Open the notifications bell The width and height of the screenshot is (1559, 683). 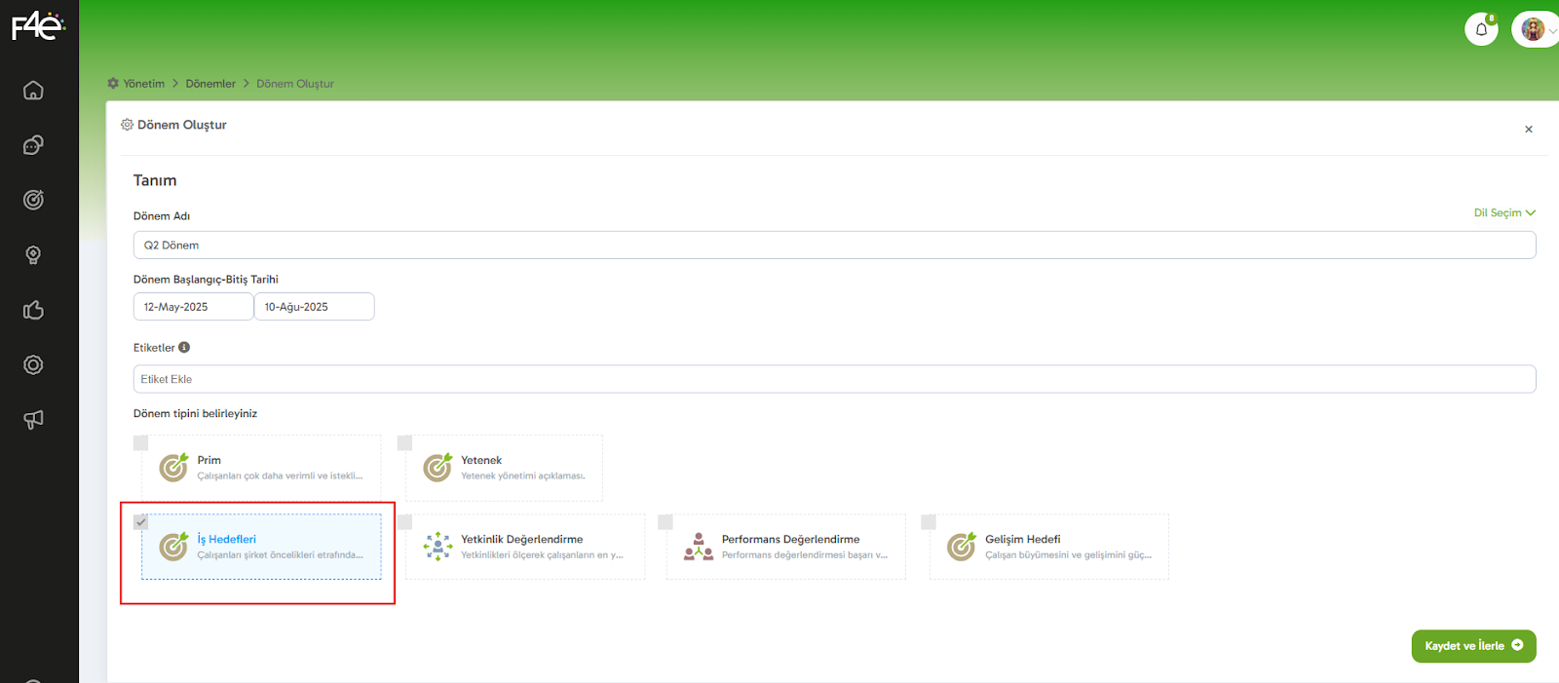point(1481,29)
